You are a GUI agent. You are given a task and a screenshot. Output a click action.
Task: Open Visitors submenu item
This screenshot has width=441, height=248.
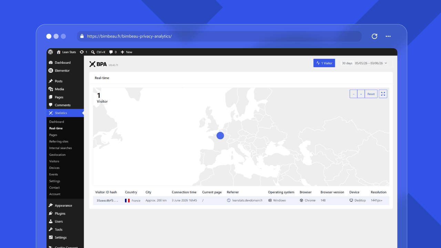coord(54,161)
